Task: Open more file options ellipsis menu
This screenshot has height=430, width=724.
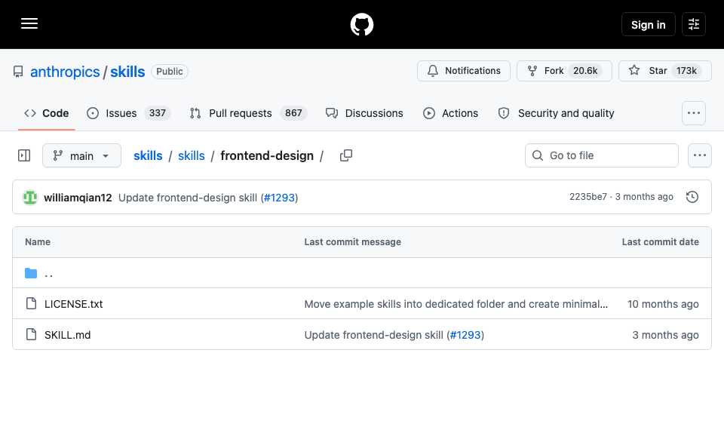Action: pyautogui.click(x=700, y=155)
